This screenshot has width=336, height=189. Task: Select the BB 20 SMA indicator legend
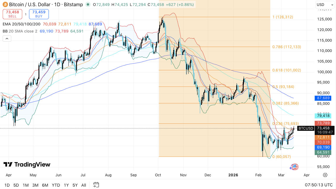20,31
